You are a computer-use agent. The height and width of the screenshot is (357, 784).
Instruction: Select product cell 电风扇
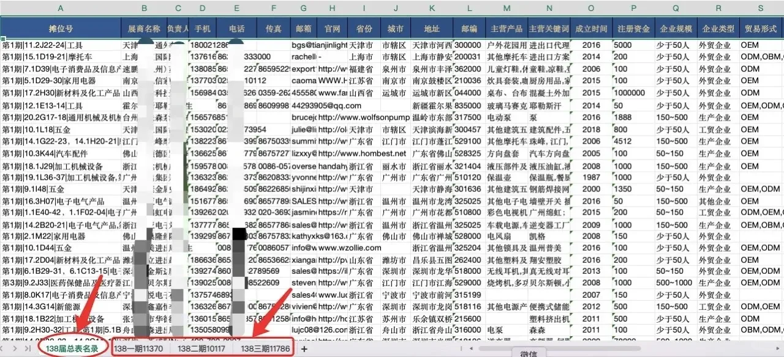click(x=506, y=237)
